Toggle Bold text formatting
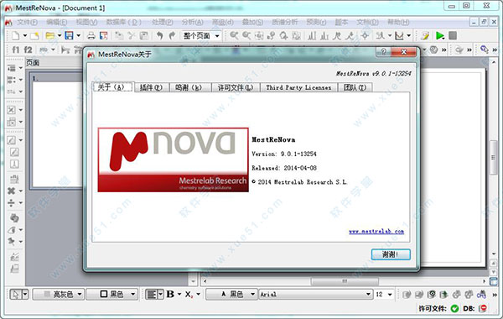503x319 pixels. (170, 294)
